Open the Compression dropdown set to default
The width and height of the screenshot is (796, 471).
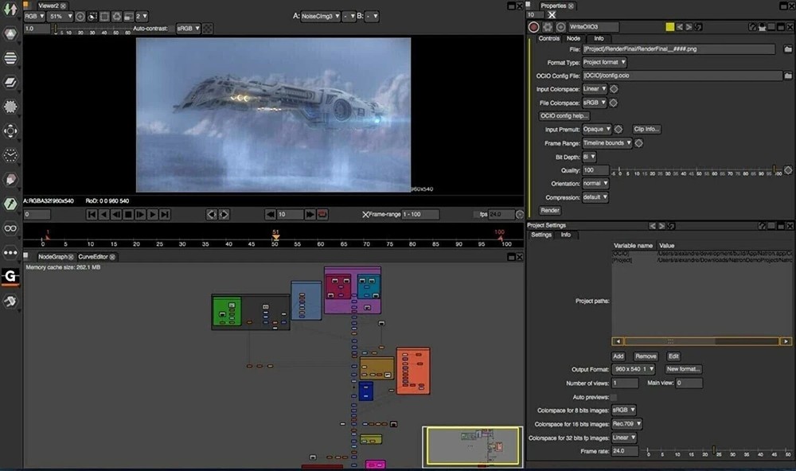(595, 197)
